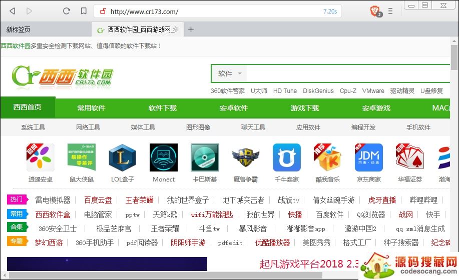The width and height of the screenshot is (459, 280).
Task: Open the 游戏下载 navigation item
Action: (305, 108)
